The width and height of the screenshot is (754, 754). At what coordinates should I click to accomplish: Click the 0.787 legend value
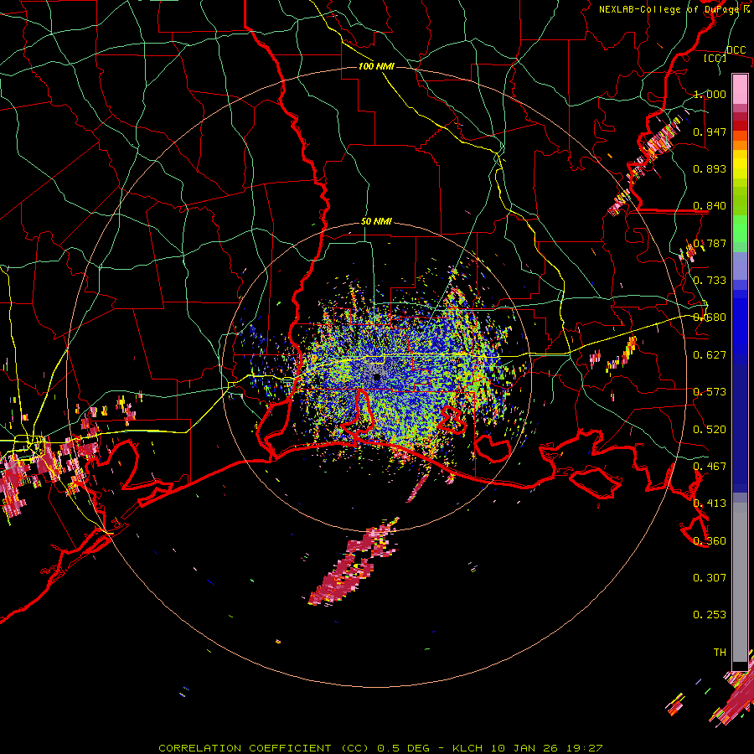[710, 243]
